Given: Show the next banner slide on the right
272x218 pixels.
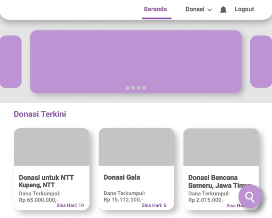Looking at the screenshot, I should (261, 62).
